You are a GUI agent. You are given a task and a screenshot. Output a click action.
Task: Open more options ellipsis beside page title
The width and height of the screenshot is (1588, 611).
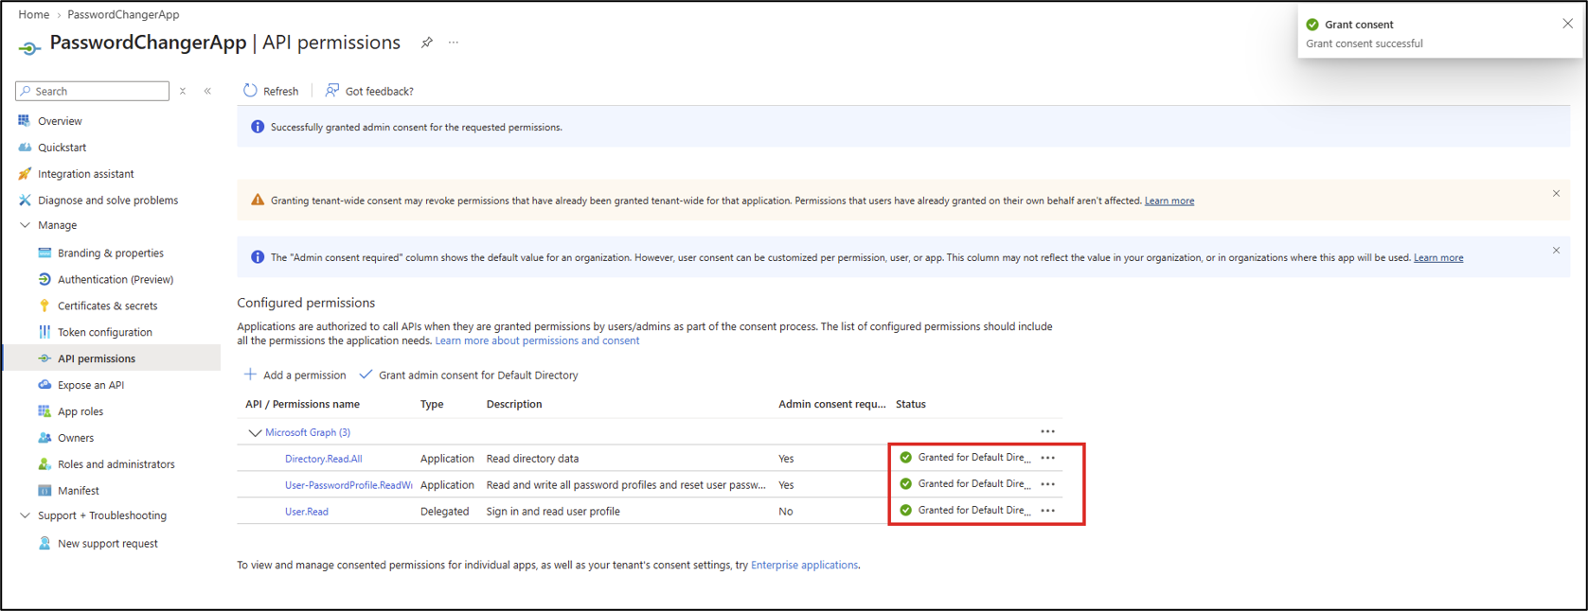tap(454, 43)
